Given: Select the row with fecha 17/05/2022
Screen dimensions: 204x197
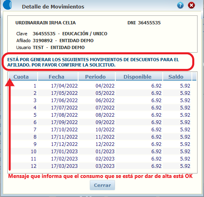Looking at the screenshot, I should point(101,93).
